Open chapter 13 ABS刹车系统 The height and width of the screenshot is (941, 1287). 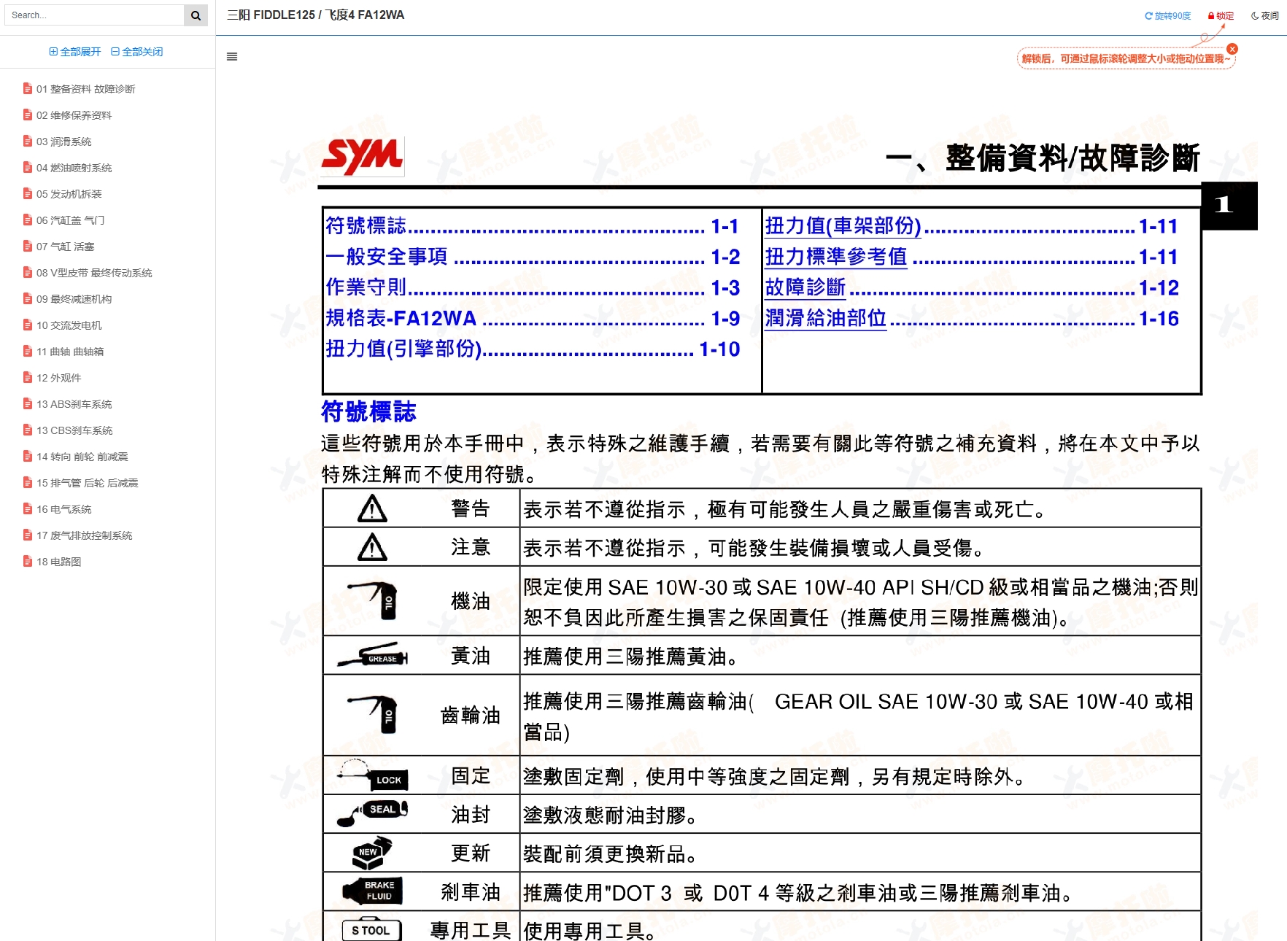(x=67, y=404)
